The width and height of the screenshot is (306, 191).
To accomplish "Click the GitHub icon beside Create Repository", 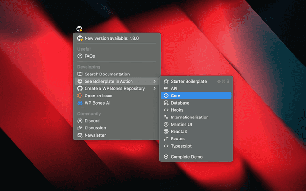I will point(80,88).
